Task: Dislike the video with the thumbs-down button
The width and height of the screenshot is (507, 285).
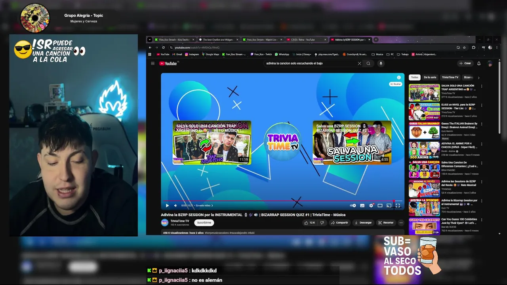Action: tap(322, 222)
